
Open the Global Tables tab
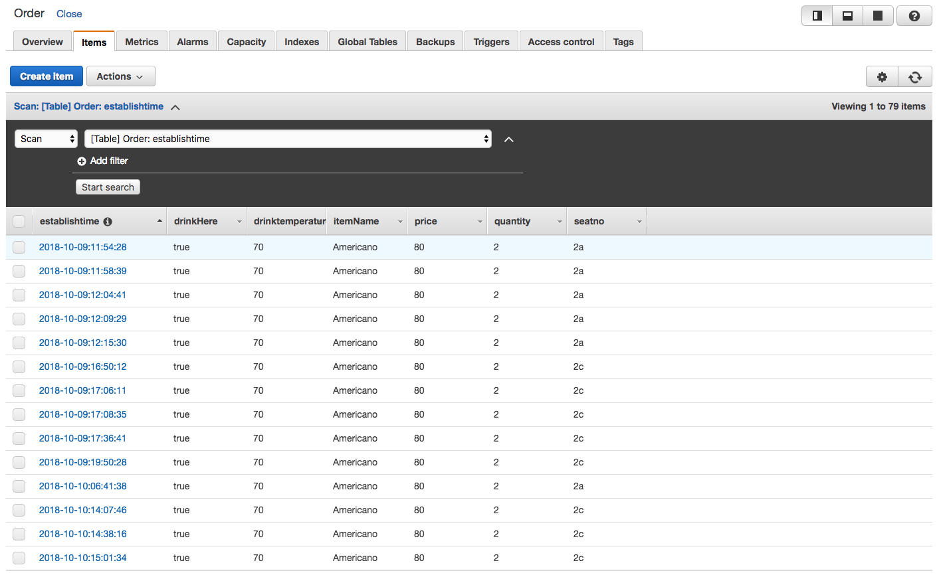[367, 42]
